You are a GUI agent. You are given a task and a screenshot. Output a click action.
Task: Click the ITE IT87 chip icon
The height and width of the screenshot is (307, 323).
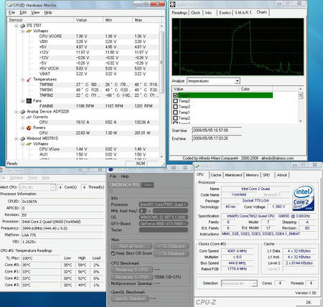pyautogui.click(x=22, y=26)
